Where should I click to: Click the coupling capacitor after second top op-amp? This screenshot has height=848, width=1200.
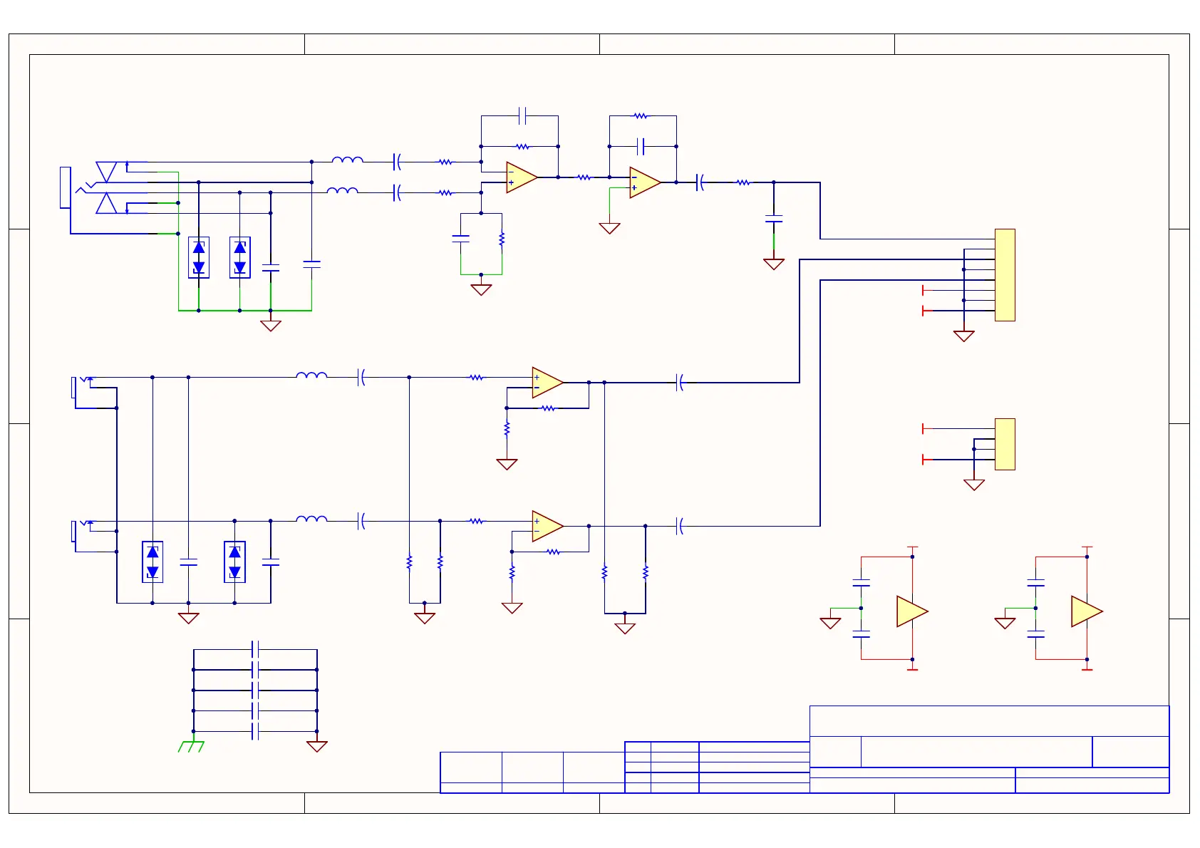700,182
